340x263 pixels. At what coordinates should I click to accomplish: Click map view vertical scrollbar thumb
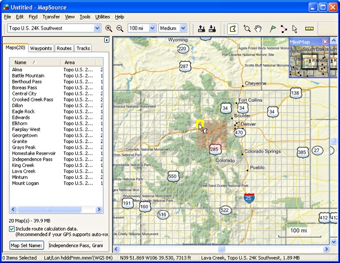(334, 141)
